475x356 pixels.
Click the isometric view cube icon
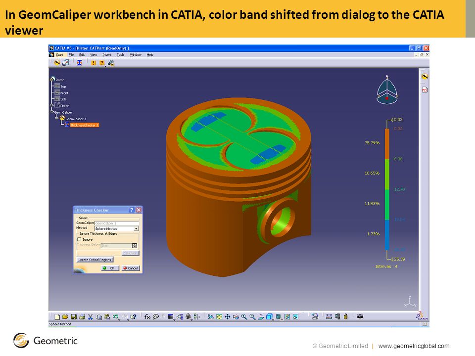tap(269, 316)
